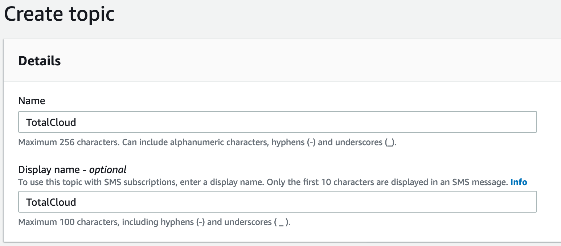Select the 'Create topic' page heading
The height and width of the screenshot is (246, 561).
click(x=59, y=14)
